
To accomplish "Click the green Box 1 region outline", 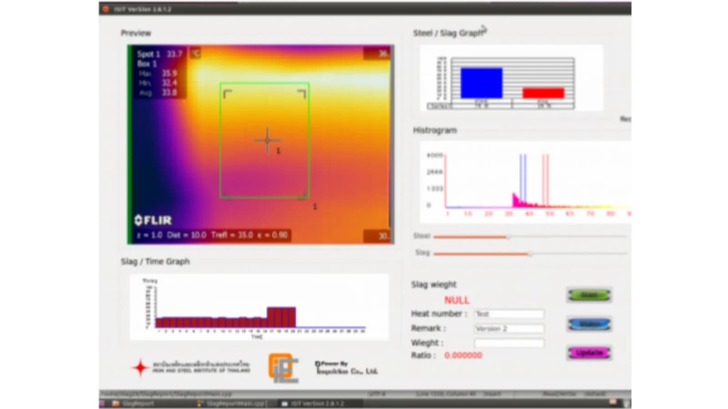I will (x=265, y=140).
